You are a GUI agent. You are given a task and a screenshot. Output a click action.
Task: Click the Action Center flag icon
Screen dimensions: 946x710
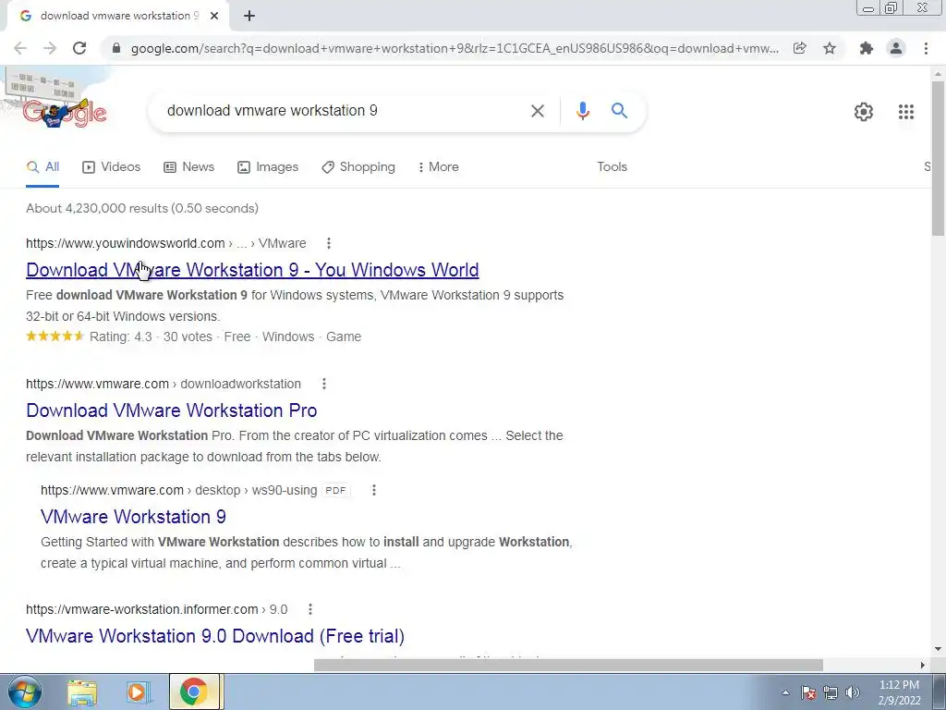point(808,693)
